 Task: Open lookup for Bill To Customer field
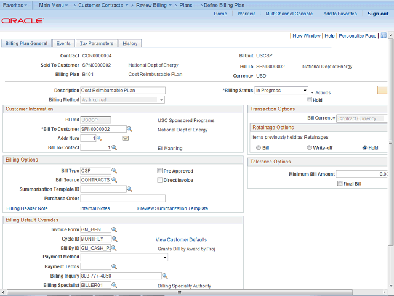[x=130, y=129]
